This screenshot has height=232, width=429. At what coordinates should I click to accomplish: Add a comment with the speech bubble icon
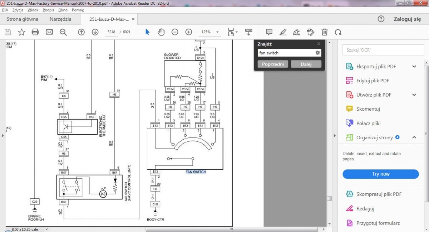tap(269, 32)
